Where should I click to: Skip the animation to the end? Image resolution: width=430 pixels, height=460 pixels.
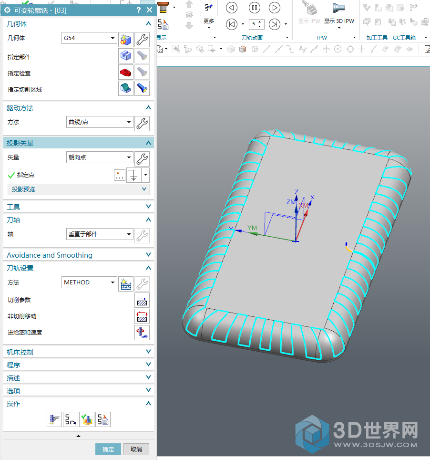[275, 24]
